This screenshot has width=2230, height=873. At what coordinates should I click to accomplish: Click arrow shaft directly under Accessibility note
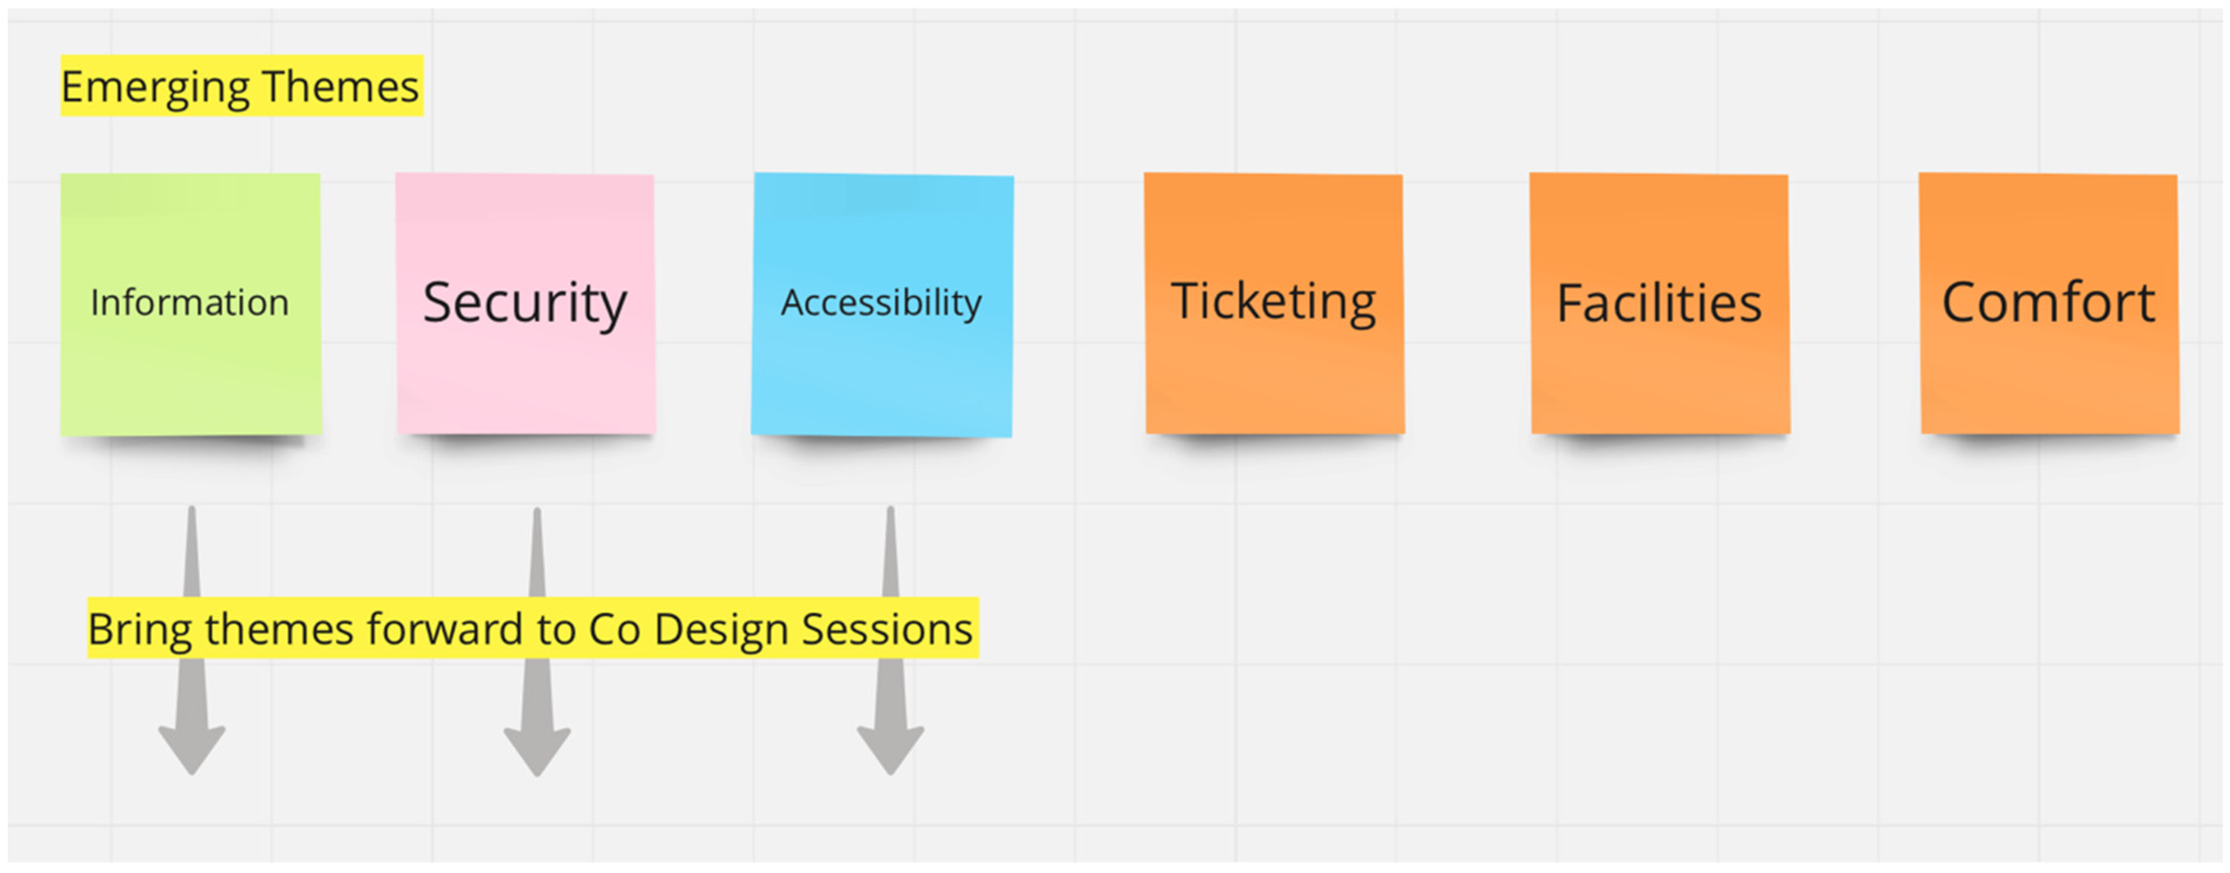click(x=890, y=554)
